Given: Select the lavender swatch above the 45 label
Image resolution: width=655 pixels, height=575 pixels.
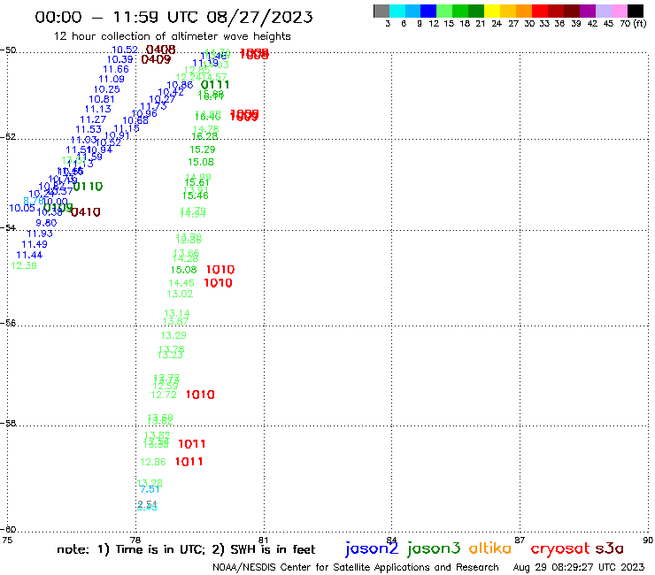Looking at the screenshot, I should point(603,11).
